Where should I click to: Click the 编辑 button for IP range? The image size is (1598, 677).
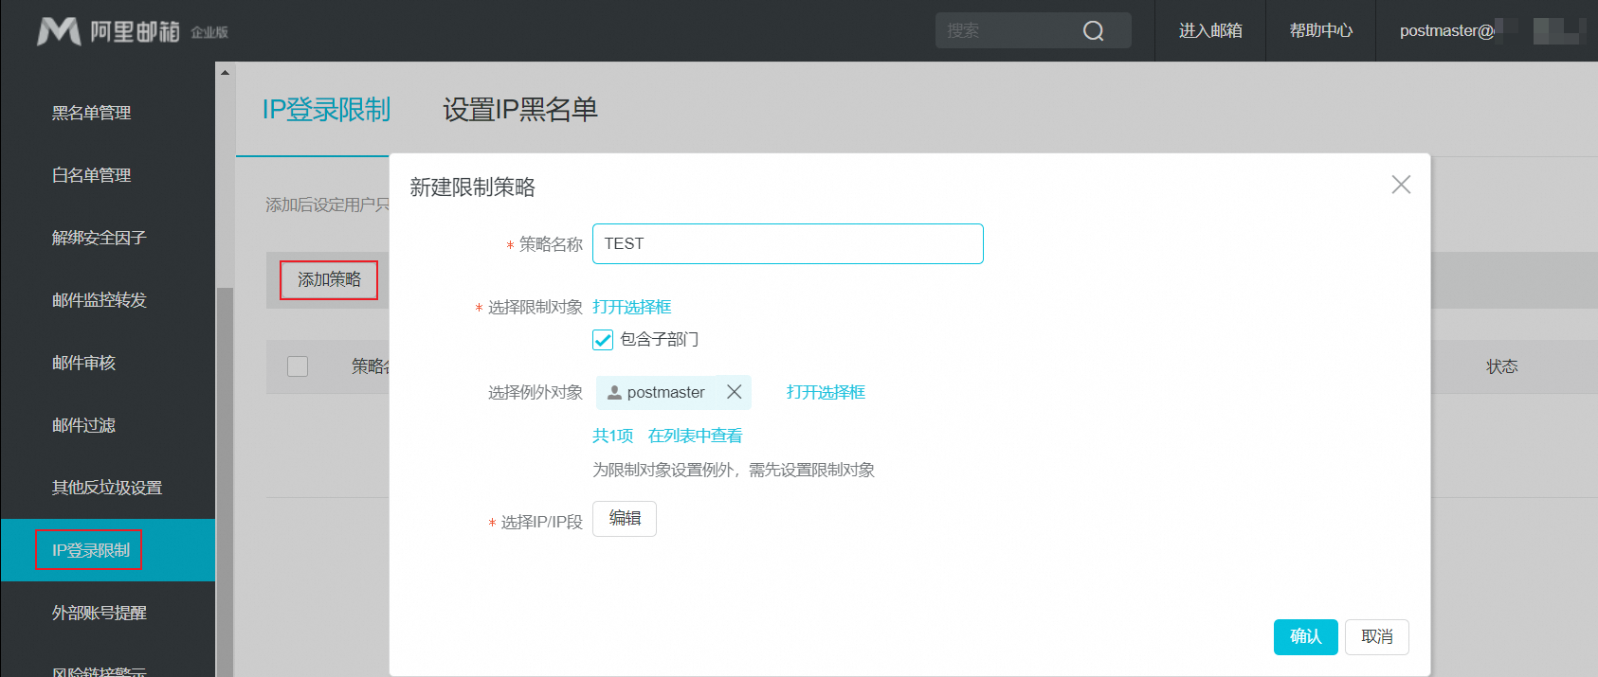tap(624, 519)
